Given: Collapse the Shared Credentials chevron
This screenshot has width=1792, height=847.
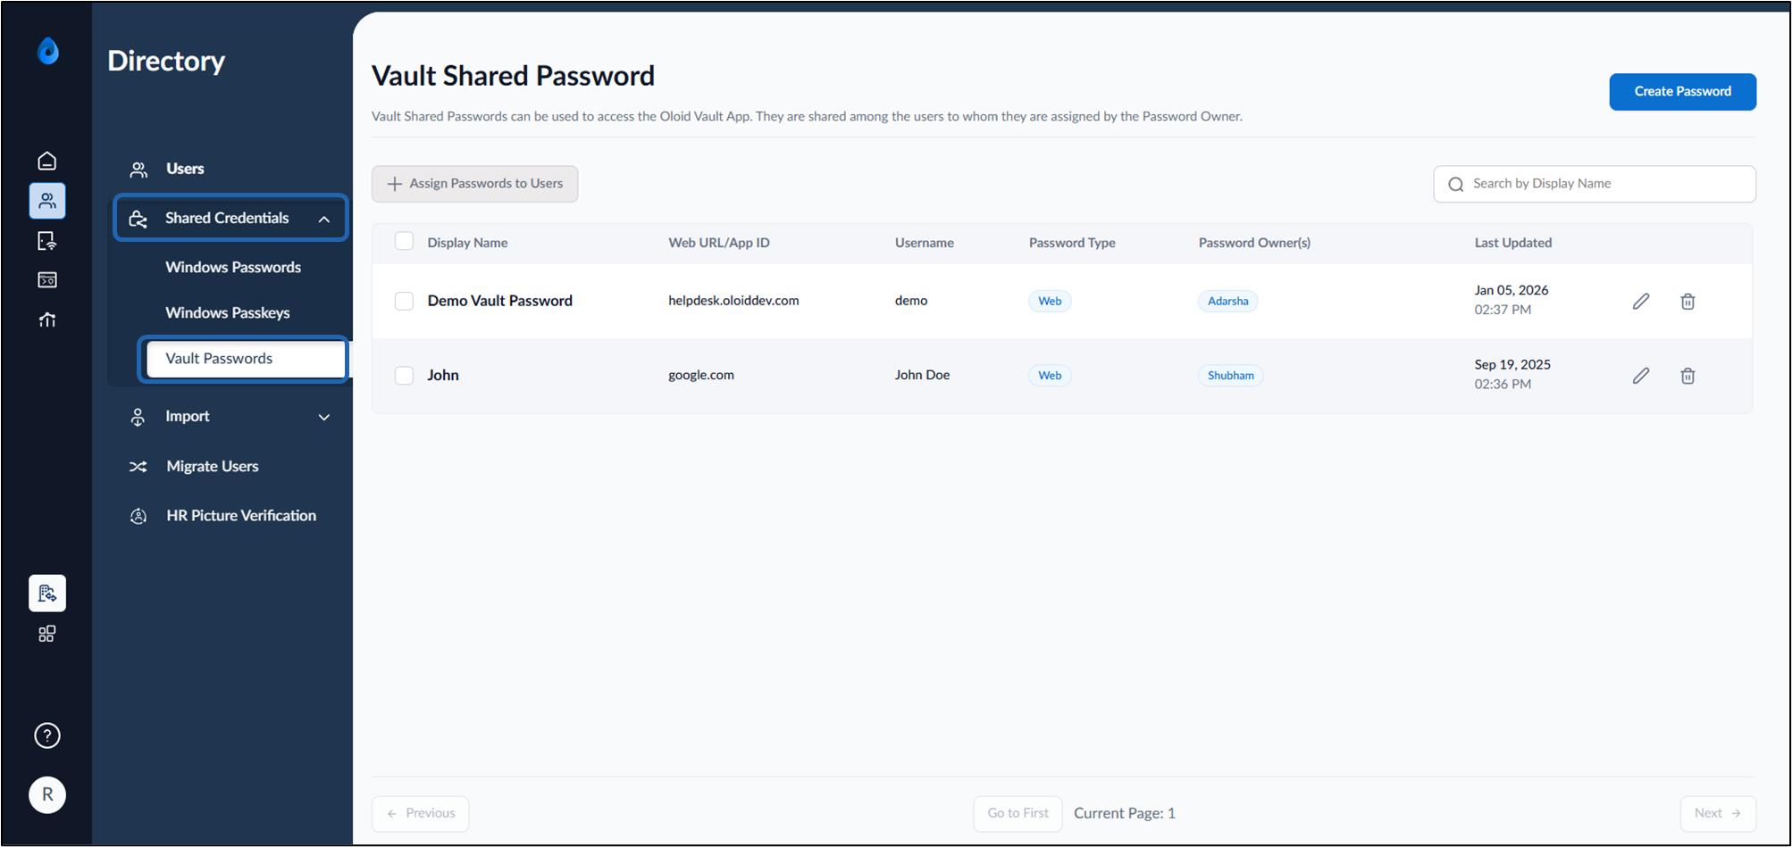Looking at the screenshot, I should [324, 219].
